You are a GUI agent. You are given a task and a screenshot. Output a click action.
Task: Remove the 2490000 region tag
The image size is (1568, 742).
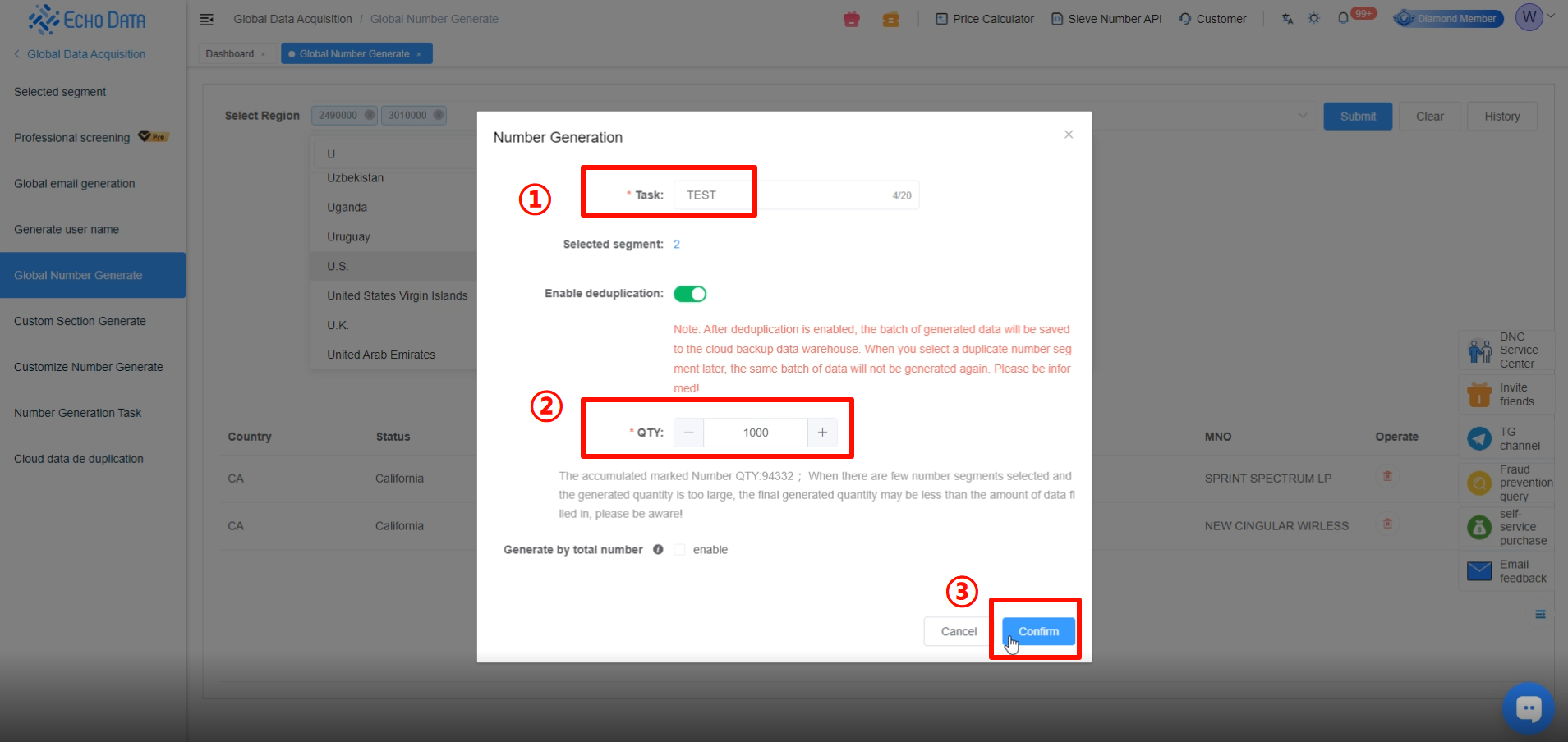point(370,115)
